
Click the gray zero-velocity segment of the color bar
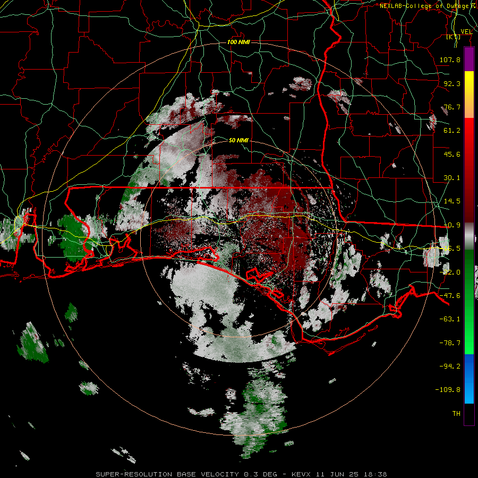469,236
